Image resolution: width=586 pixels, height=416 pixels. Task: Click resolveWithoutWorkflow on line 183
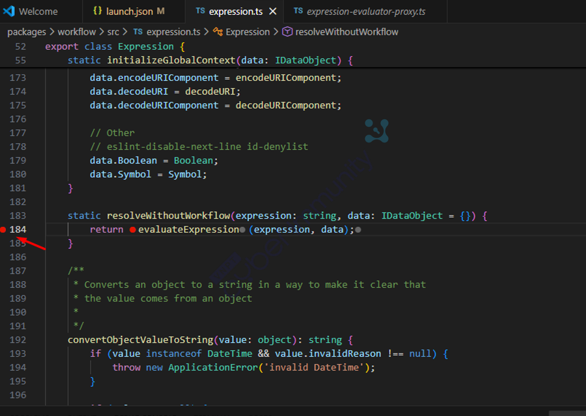pos(169,216)
